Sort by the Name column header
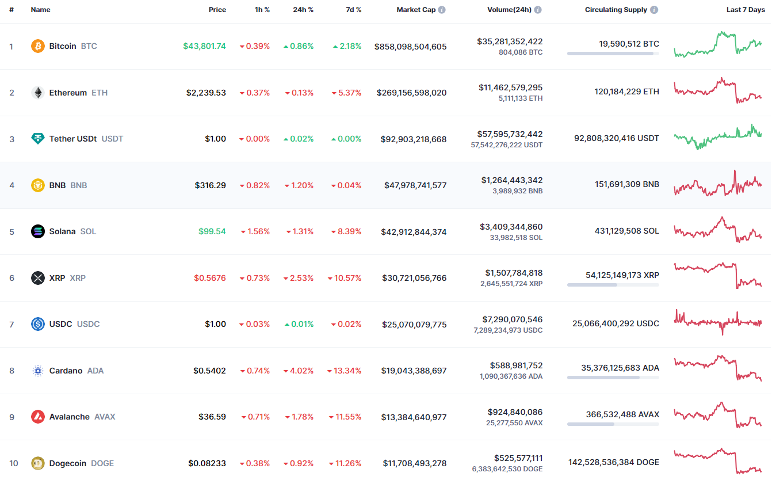 coord(40,10)
